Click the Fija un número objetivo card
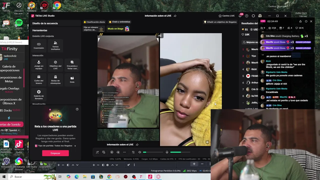Screen dimensions: 320x180 94,29
